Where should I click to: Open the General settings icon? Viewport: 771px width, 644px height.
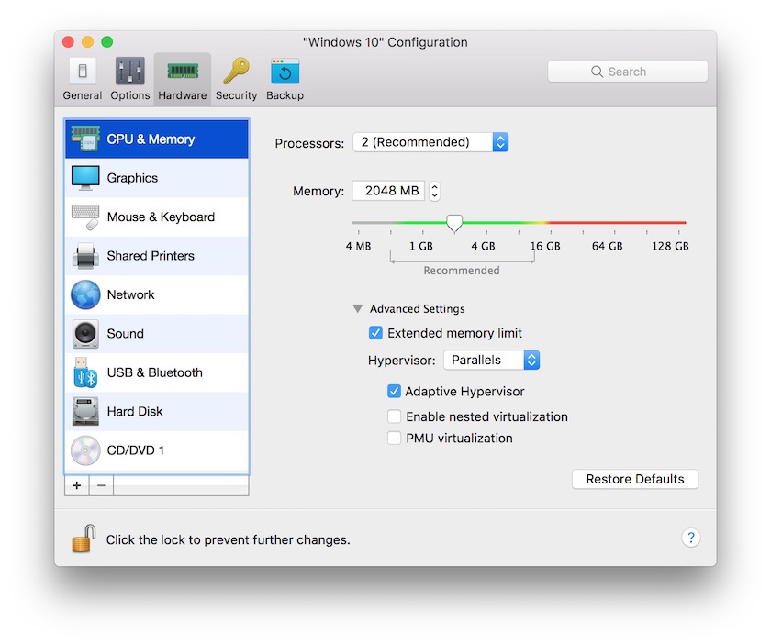click(x=83, y=72)
